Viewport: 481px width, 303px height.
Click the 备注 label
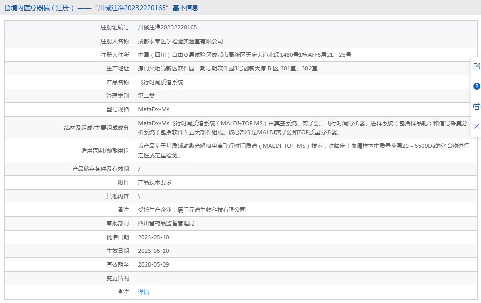[x=123, y=210]
